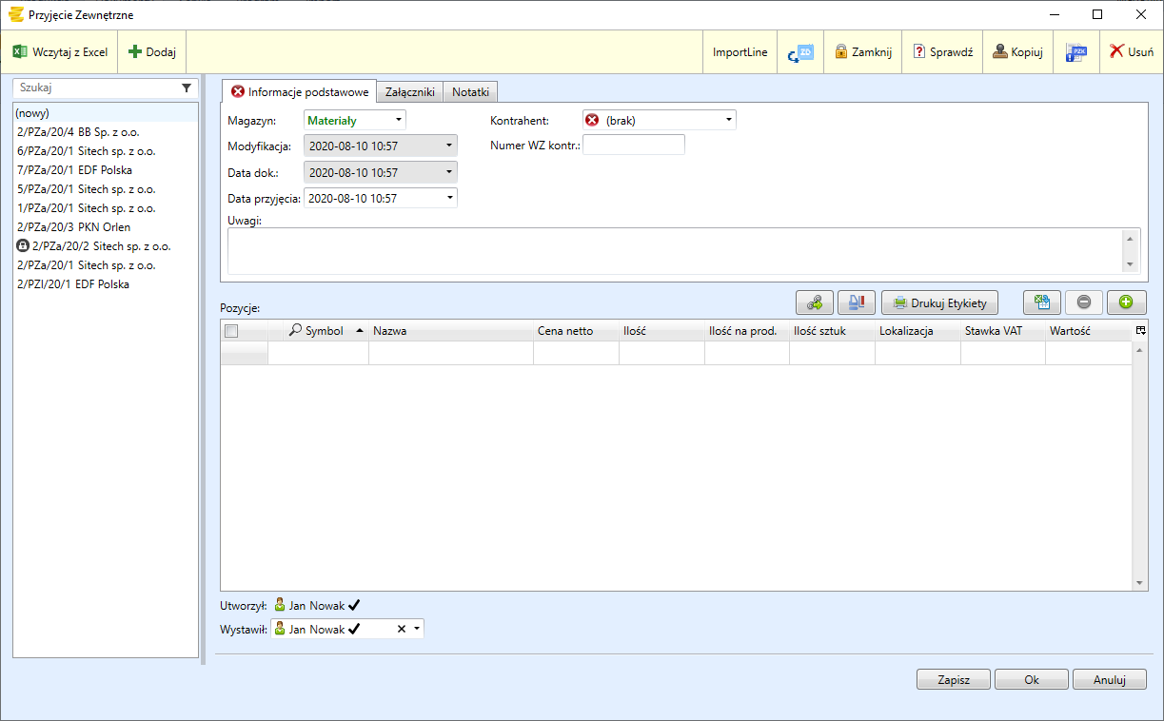Switch to the Notatki tab
This screenshot has height=721, width=1164.
click(470, 92)
